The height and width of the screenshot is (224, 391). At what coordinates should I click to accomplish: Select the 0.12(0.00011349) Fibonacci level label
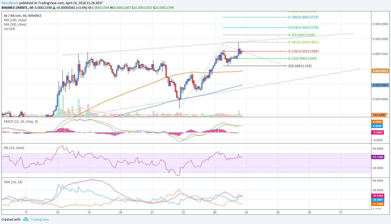tap(302, 58)
